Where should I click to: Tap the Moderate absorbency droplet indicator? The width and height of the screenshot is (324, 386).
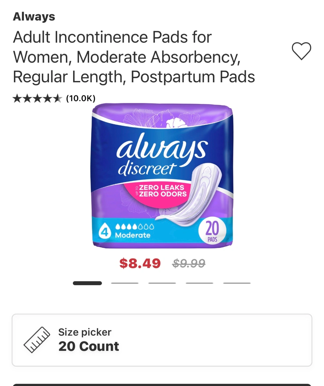point(134,227)
